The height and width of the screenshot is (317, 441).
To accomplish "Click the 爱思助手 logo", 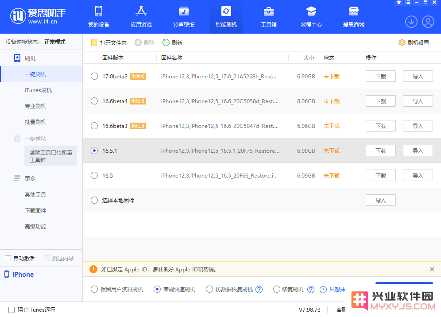I will 38,16.
